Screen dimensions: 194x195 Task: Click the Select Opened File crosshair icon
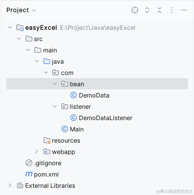[135, 10]
